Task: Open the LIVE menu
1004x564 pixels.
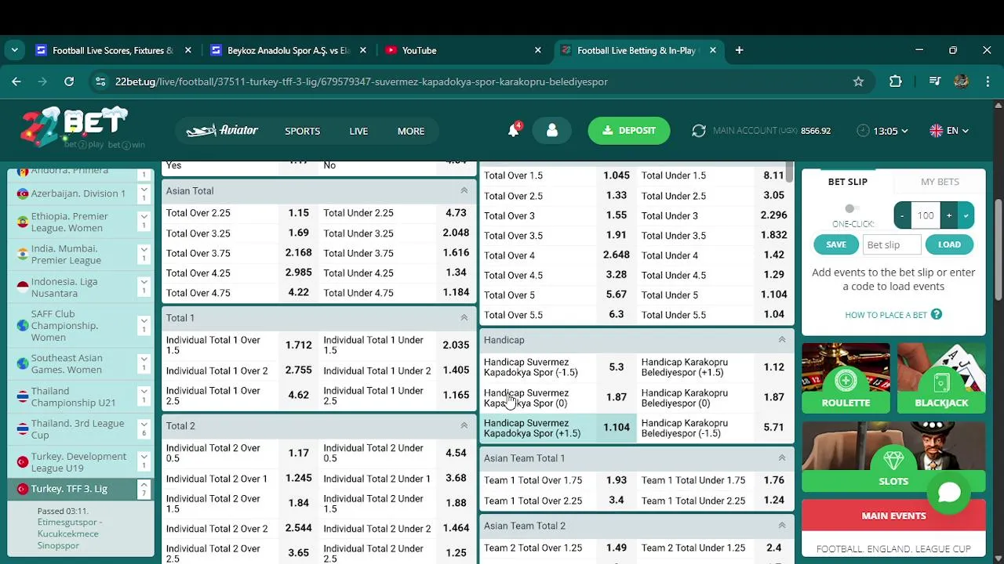Action: coord(358,131)
